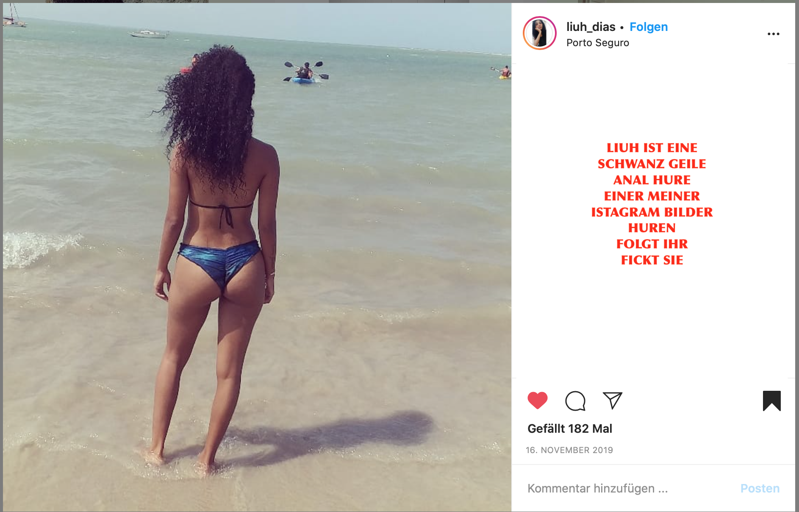Remove the saved bookmark for this post
The height and width of the screenshot is (512, 799).
click(x=771, y=401)
